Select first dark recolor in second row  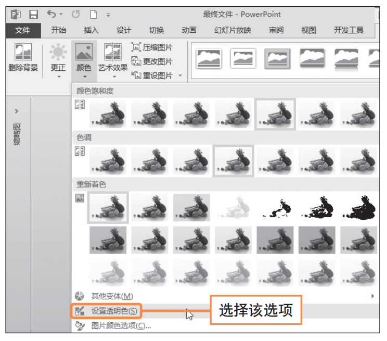[108, 240]
